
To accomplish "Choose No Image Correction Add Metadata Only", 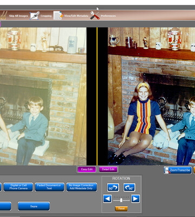I will [x=81, y=187].
